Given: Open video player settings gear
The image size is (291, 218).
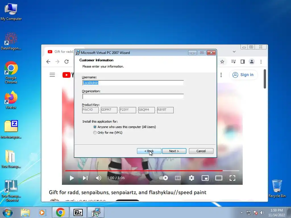Looking at the screenshot, I should pos(192,178).
